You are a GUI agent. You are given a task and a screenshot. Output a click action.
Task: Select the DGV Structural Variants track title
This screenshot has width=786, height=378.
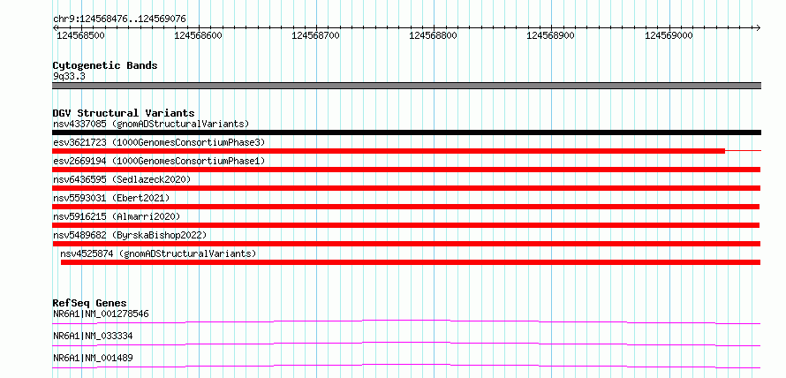click(124, 113)
